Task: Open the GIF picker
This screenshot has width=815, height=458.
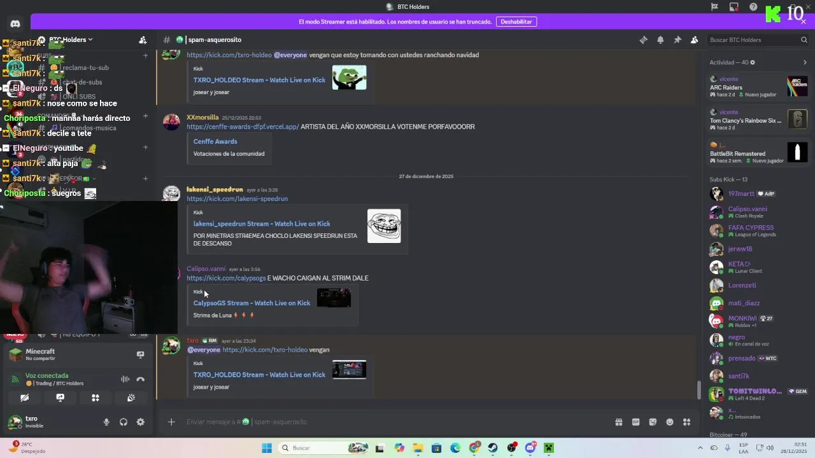Action: (635, 422)
